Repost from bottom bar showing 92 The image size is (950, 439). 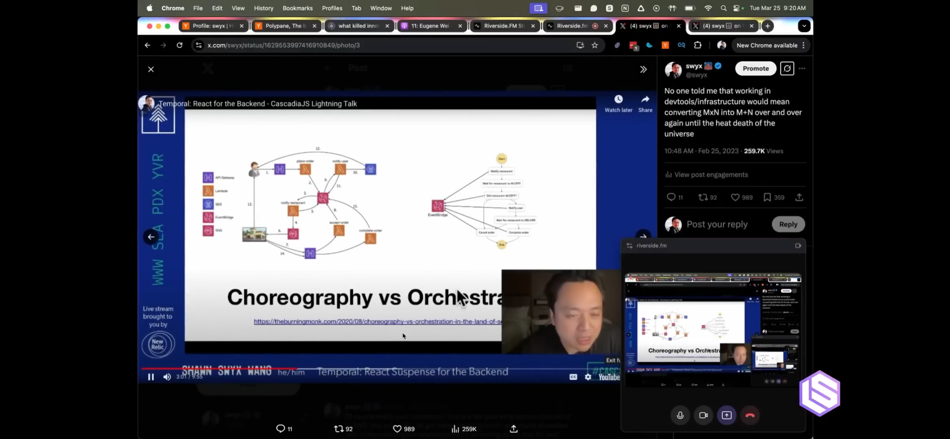(343, 429)
